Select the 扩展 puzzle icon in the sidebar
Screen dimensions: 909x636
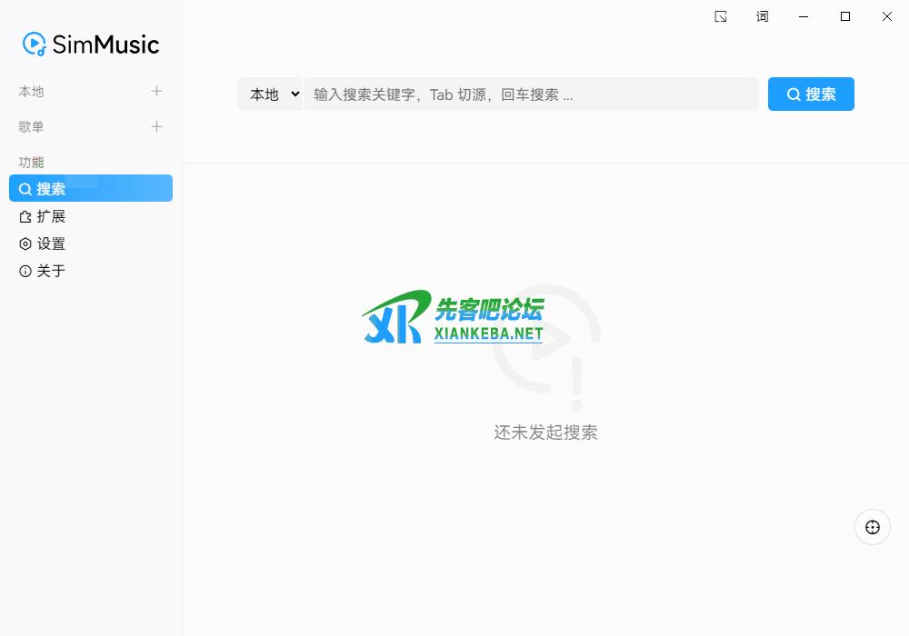(25, 216)
